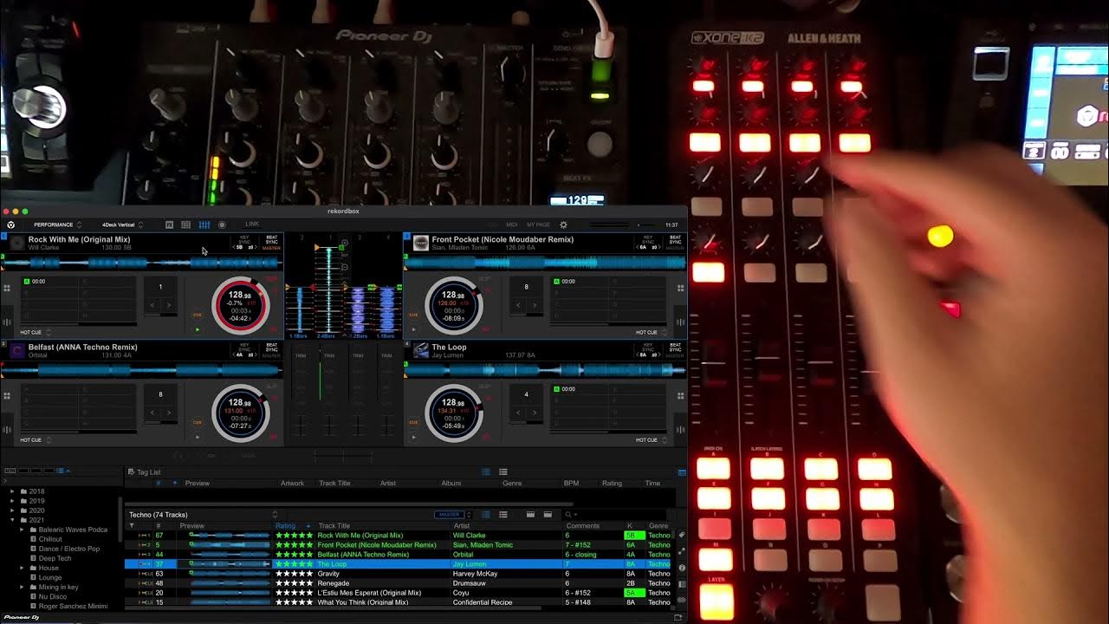
Task: Open HOT CUE pad mode dropdown on deck 2
Action: 652,332
